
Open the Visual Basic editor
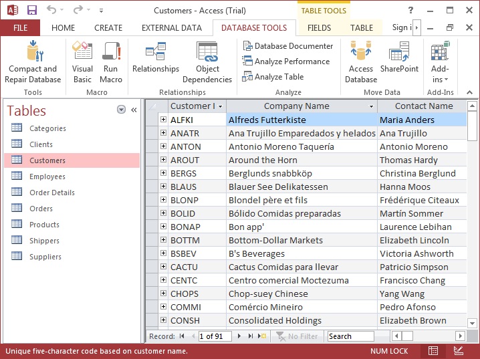[82, 62]
